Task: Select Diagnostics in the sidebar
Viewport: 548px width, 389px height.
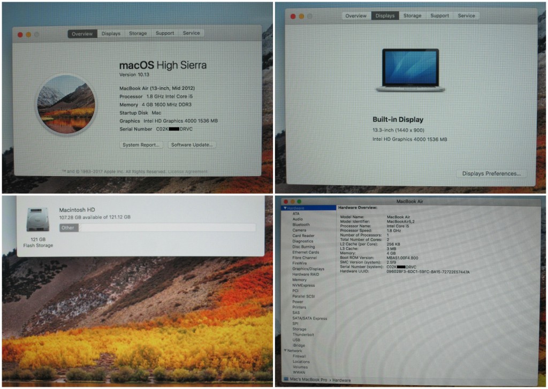Action: point(303,241)
